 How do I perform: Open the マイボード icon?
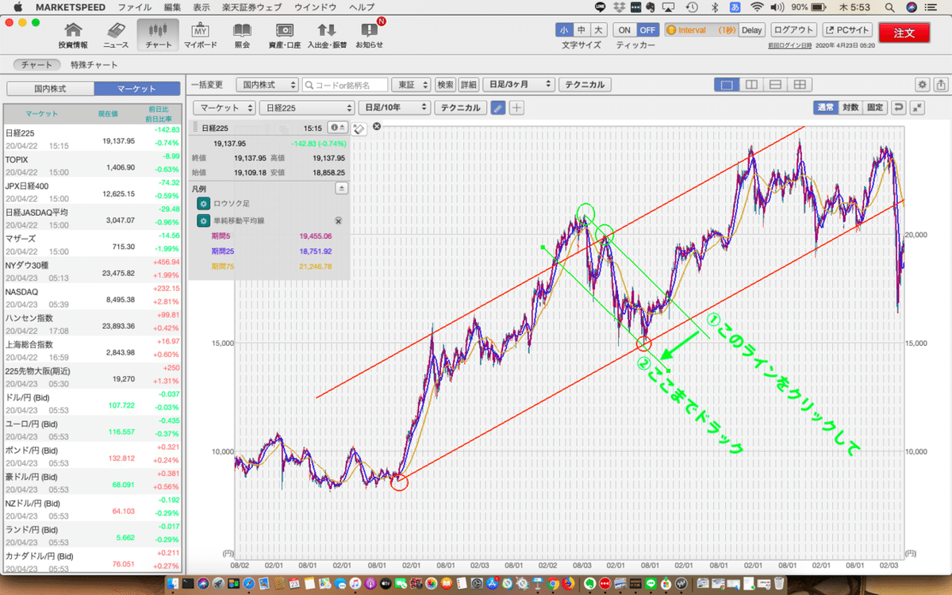[x=201, y=36]
